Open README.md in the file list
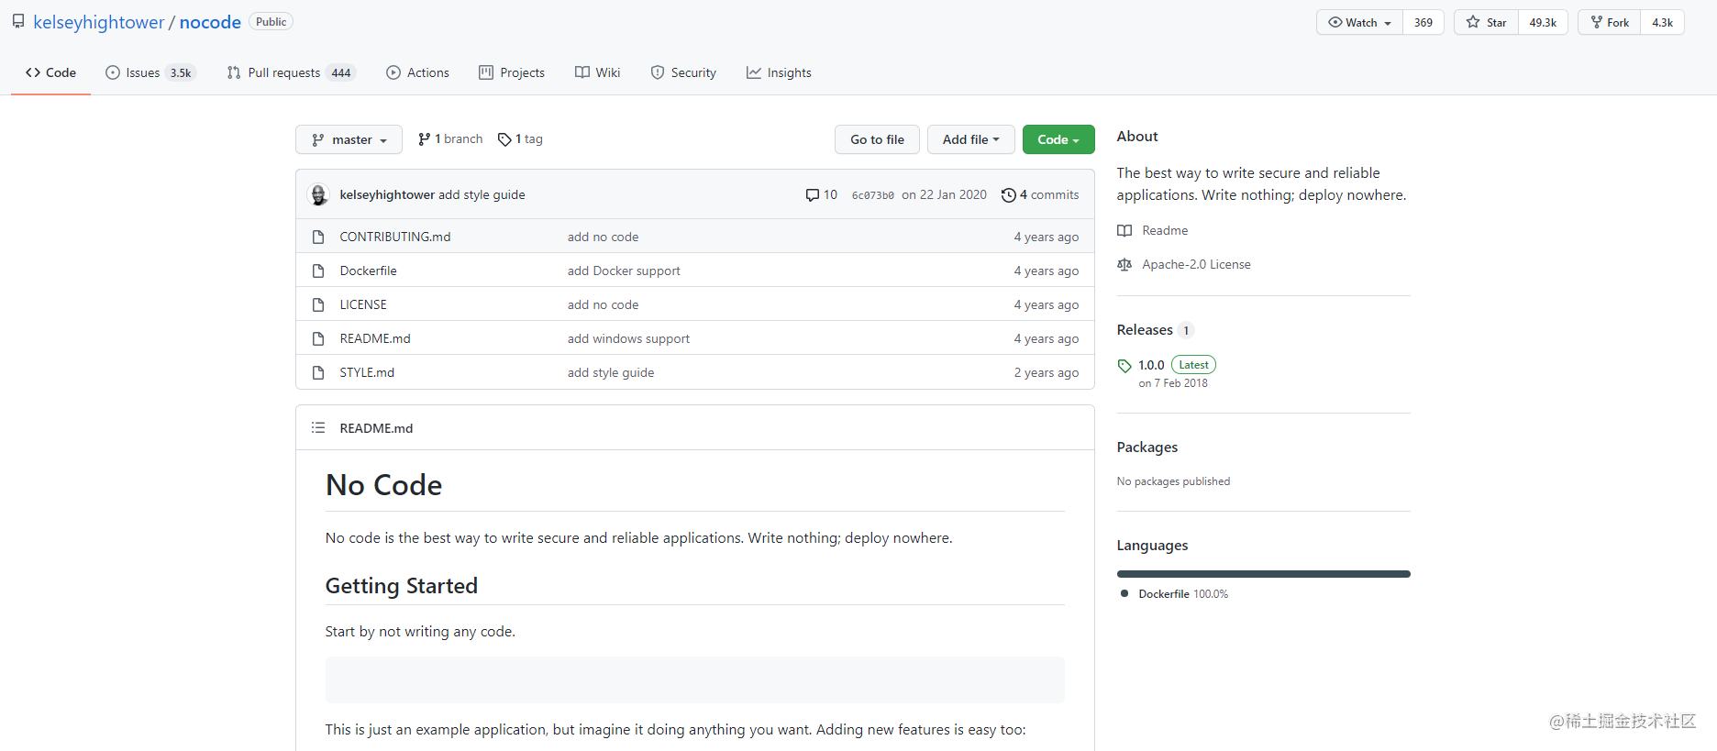 pyautogui.click(x=375, y=338)
